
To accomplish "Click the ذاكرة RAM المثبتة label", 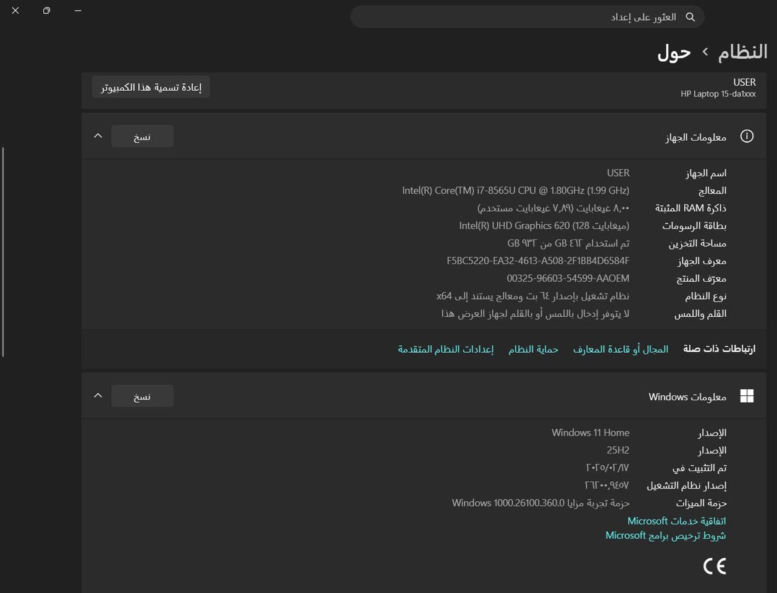I will tap(691, 208).
